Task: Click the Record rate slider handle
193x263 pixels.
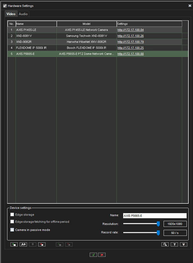Action: [x=158, y=233]
